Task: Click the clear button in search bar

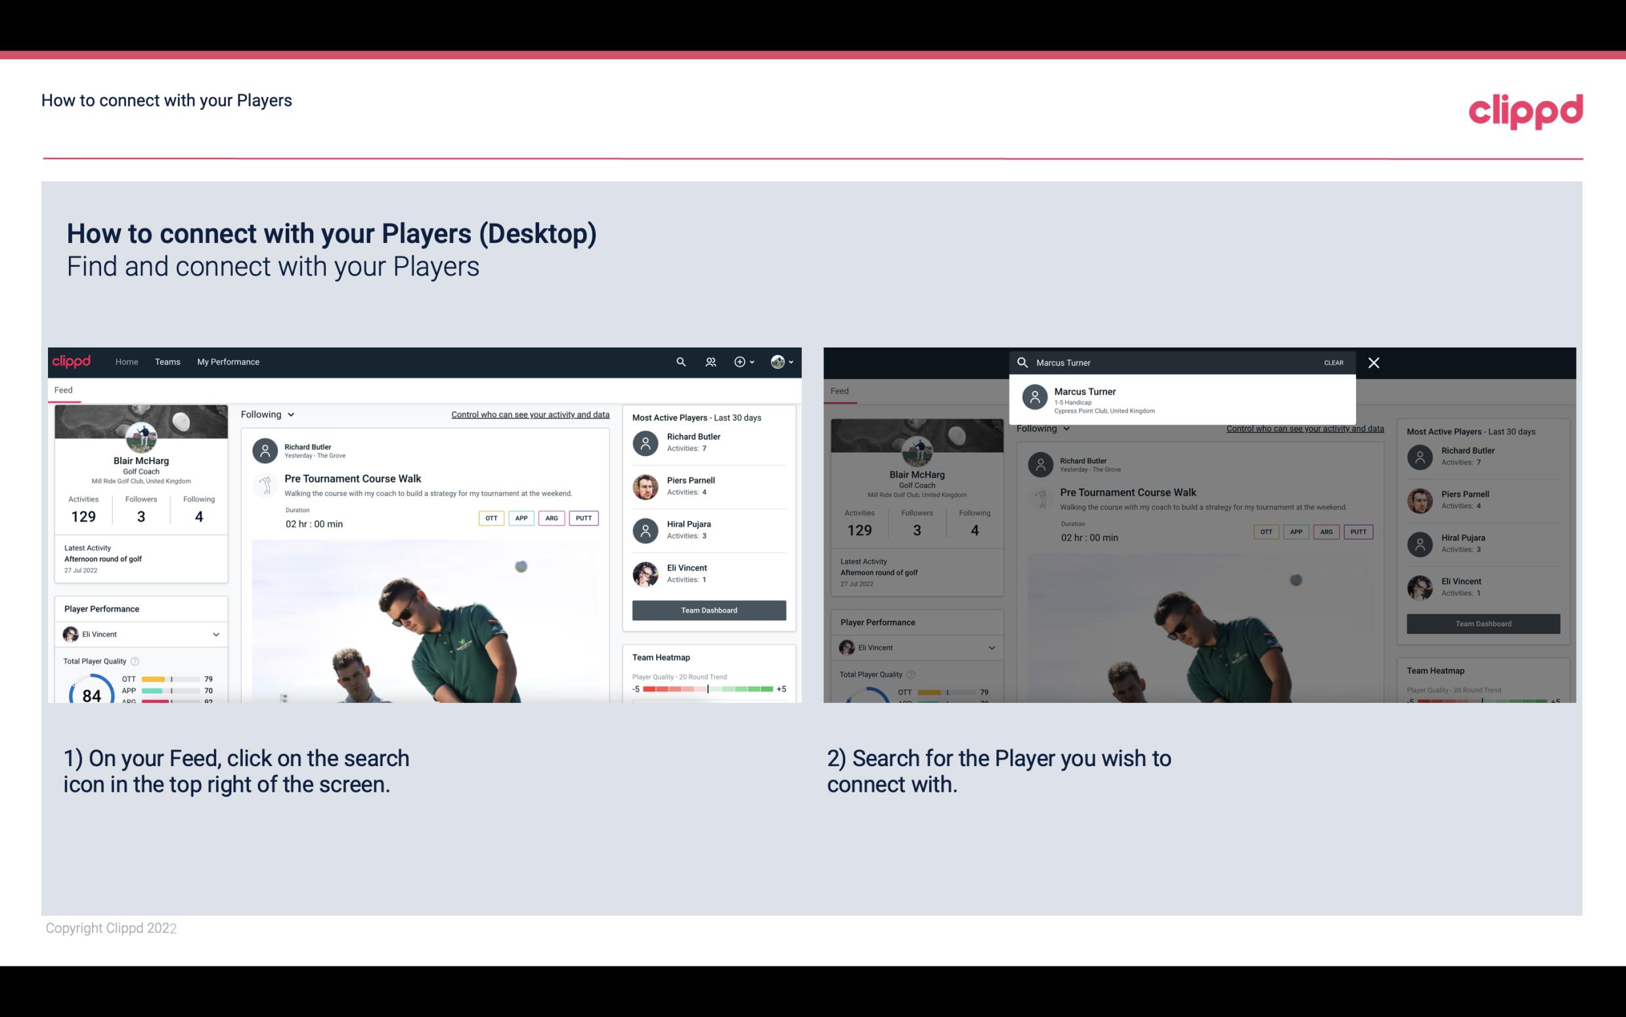Action: coord(1332,362)
